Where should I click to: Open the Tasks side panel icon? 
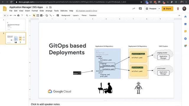click(x=185, y=39)
